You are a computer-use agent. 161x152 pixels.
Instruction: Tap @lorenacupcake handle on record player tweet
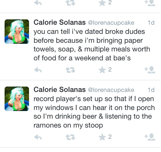pyautogui.click(x=111, y=90)
